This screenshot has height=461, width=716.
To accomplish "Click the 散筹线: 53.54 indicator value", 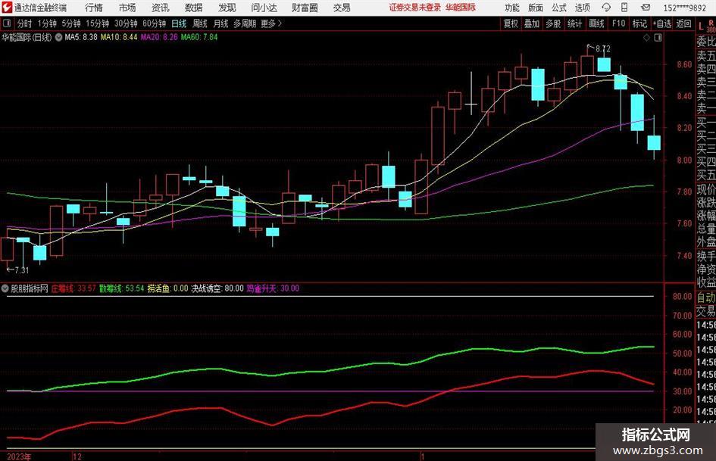I will 121,288.
